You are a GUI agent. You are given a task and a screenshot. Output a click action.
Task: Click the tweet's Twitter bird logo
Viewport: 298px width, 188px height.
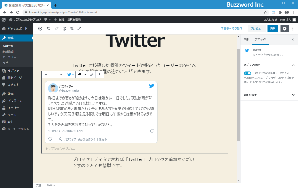tap(151, 86)
